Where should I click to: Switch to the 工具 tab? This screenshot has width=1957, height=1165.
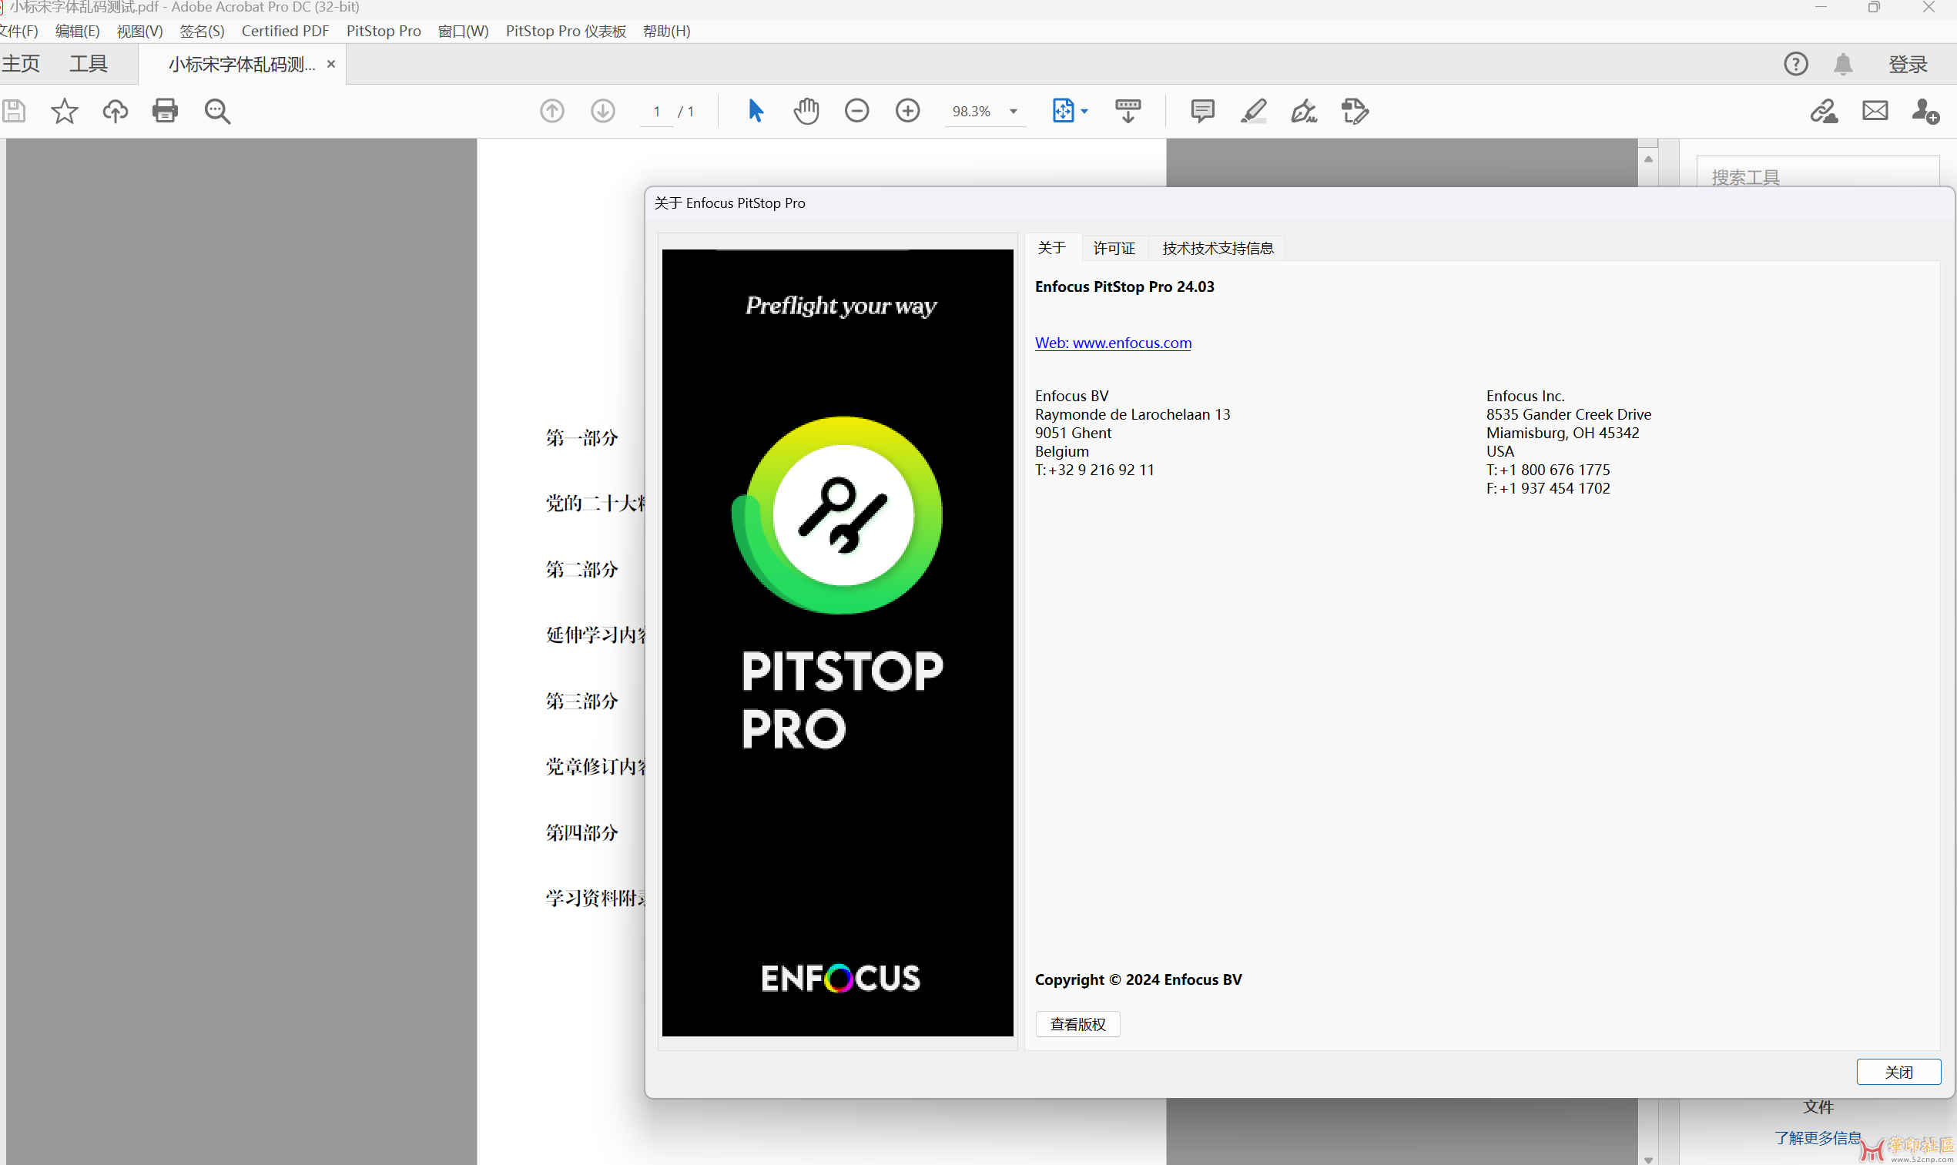[88, 64]
